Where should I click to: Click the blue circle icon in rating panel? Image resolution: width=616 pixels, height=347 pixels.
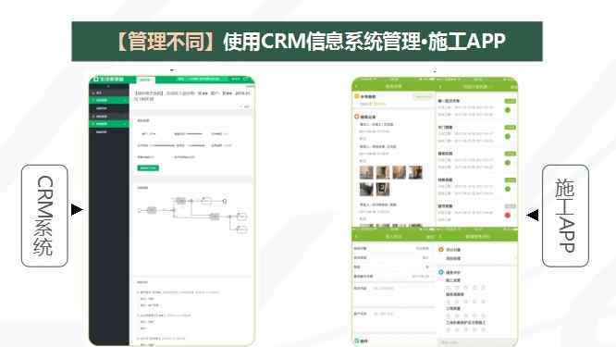click(x=441, y=272)
